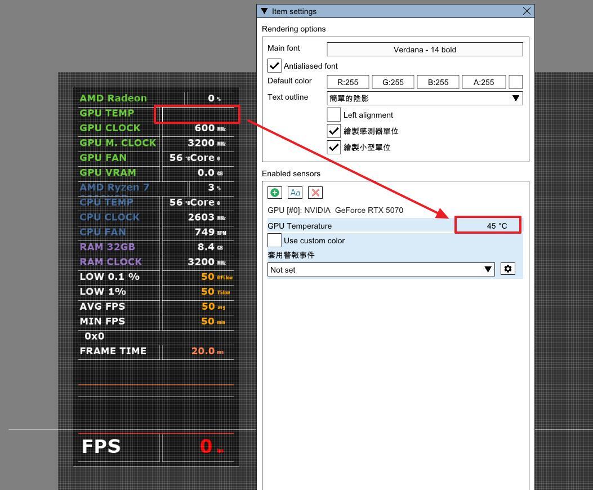This screenshot has height=490, width=593.
Task: Uncheck the 繪製感測器單位 option
Action: [333, 130]
